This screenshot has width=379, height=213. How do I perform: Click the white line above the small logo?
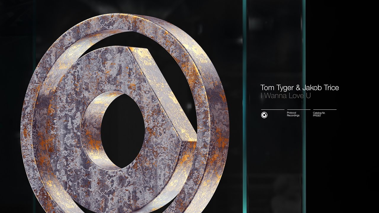pos(273,110)
